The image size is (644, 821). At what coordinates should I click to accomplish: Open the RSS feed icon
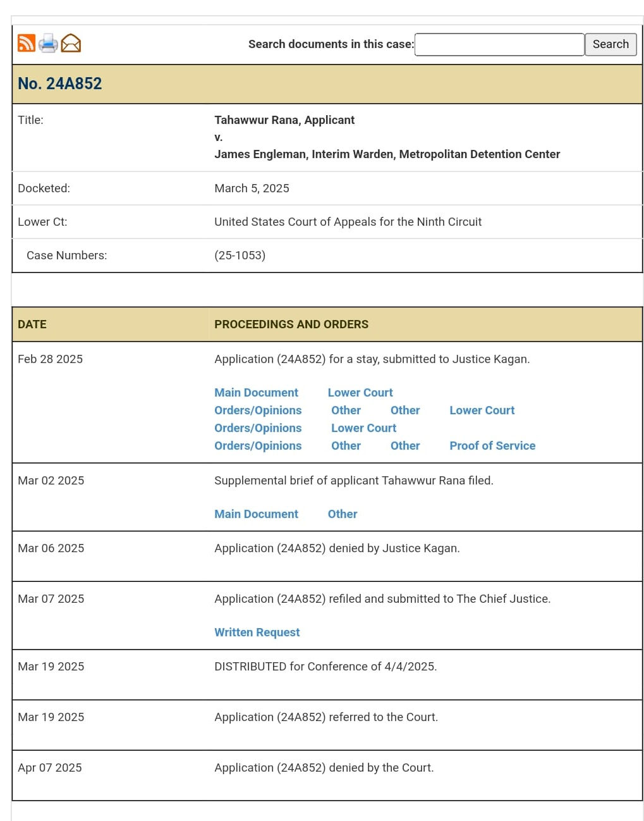click(x=27, y=43)
